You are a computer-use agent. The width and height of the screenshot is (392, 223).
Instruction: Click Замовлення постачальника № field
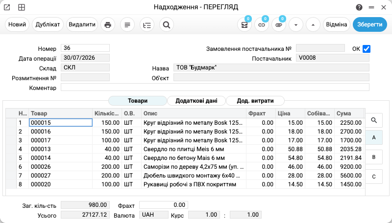(320, 48)
